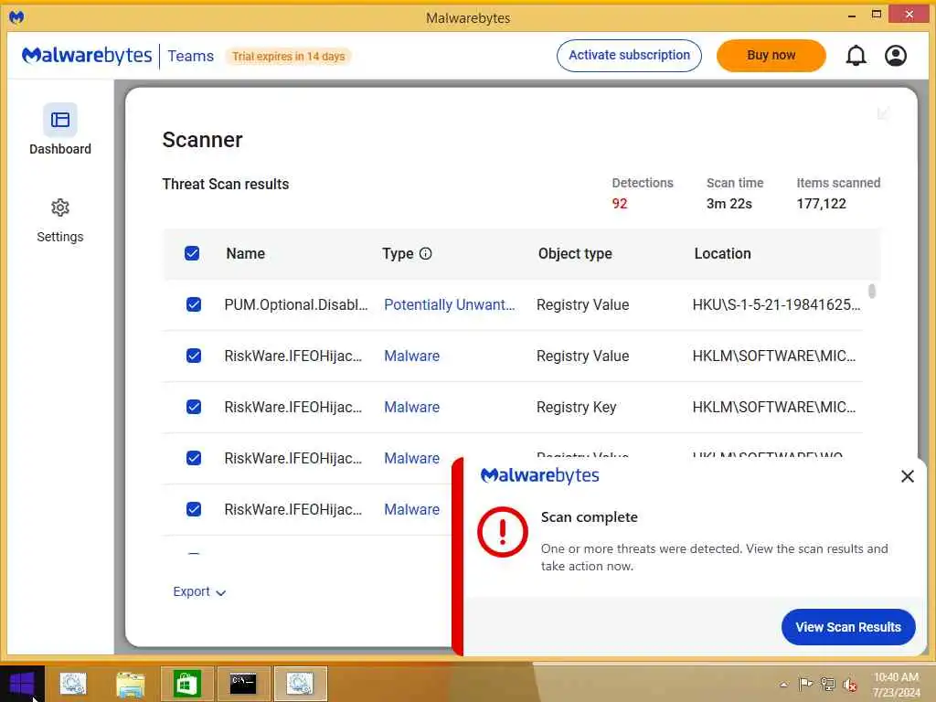
Task: Open File Explorer from the taskbar
Action: 131,684
